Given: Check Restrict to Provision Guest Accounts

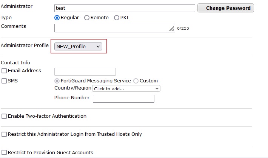Looking at the screenshot, I should 4,153.
